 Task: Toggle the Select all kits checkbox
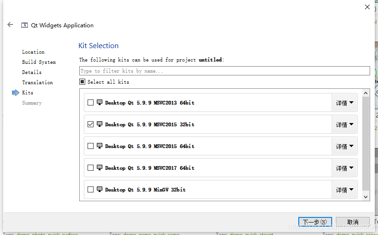pos(82,82)
